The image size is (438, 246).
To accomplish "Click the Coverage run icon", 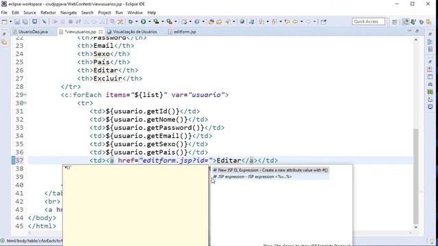I will (156, 21).
